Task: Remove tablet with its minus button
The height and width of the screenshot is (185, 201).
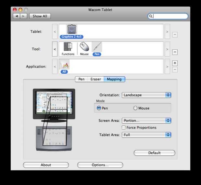Action: 175,34
